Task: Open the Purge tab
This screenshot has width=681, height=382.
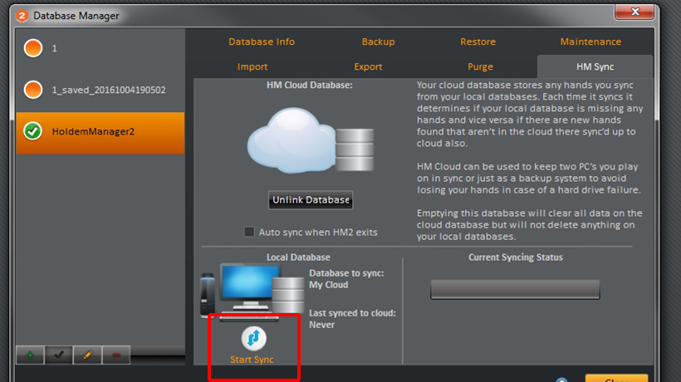Action: (480, 66)
